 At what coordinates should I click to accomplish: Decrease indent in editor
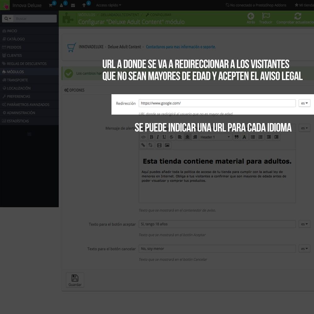pyautogui.click(x=269, y=137)
